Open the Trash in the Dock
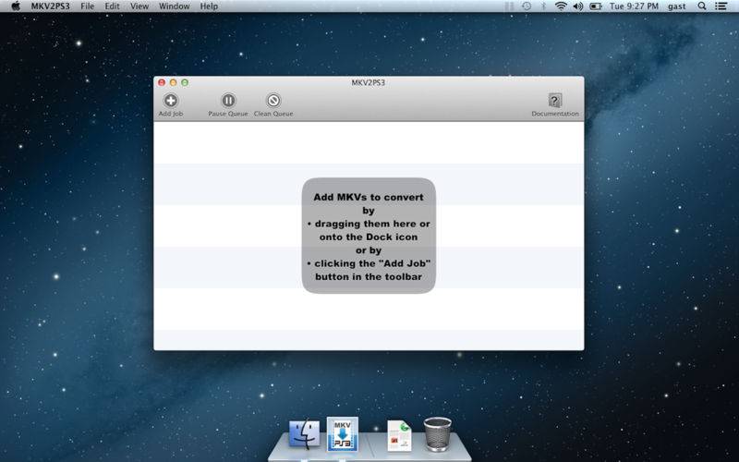 437,434
